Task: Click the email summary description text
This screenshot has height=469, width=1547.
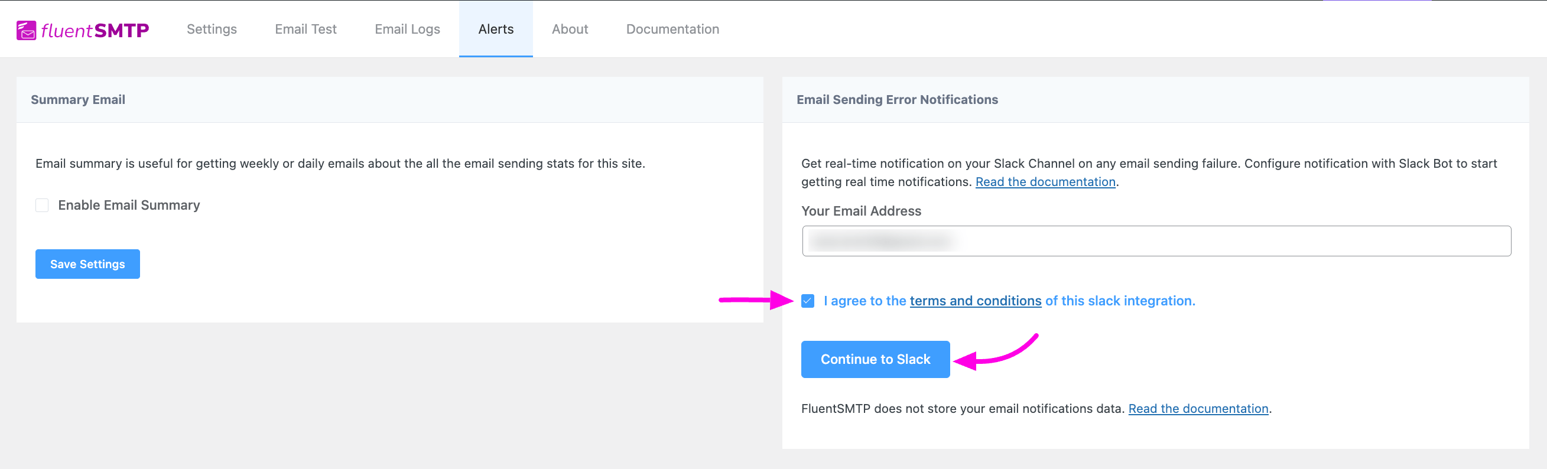Action: pos(340,164)
